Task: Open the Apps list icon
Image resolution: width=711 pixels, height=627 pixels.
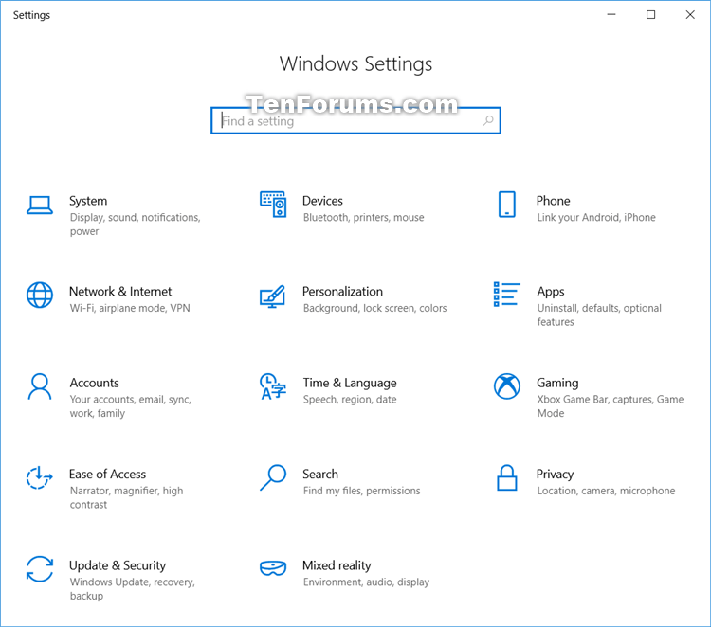Action: [506, 294]
